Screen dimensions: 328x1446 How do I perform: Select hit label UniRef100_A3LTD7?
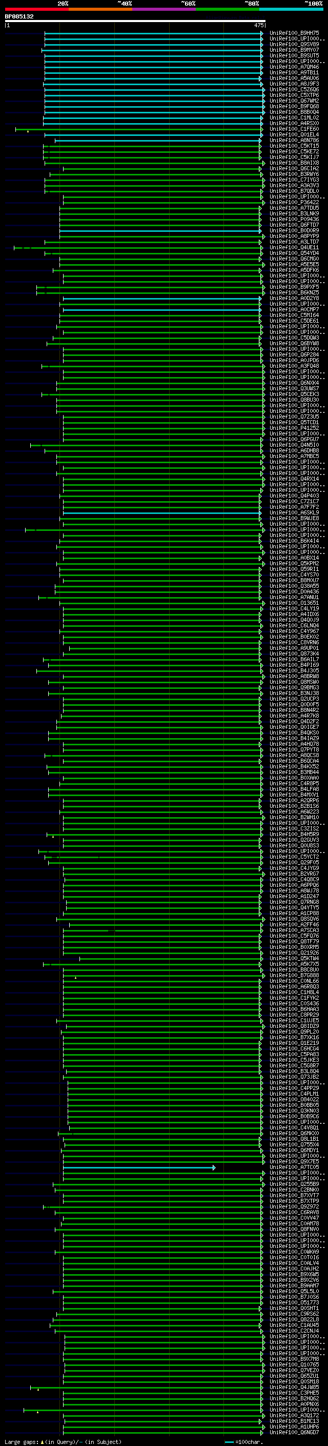click(294, 242)
